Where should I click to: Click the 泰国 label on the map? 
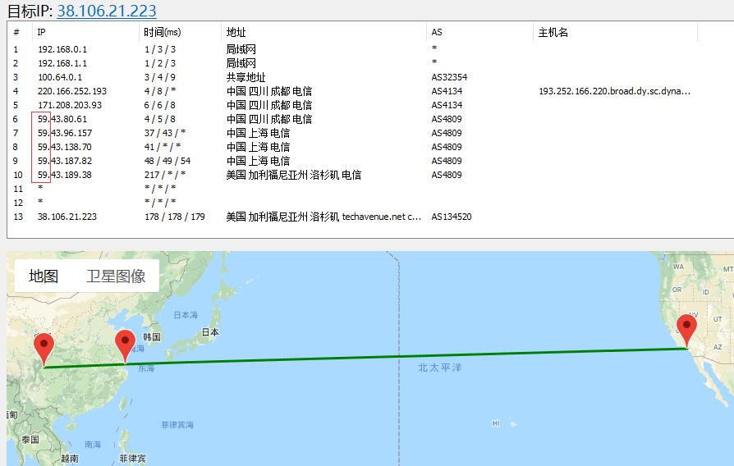pos(30,440)
